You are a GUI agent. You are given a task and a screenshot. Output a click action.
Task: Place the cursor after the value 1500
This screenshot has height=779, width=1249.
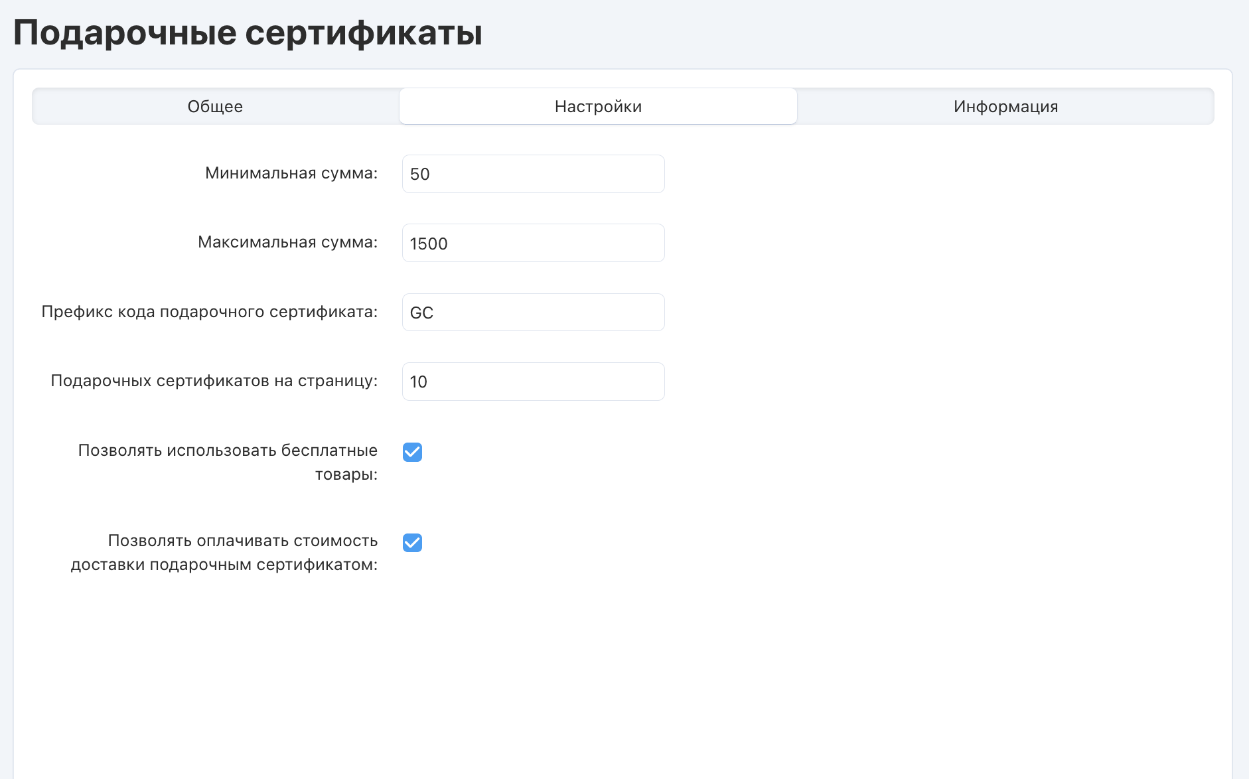[x=450, y=244]
